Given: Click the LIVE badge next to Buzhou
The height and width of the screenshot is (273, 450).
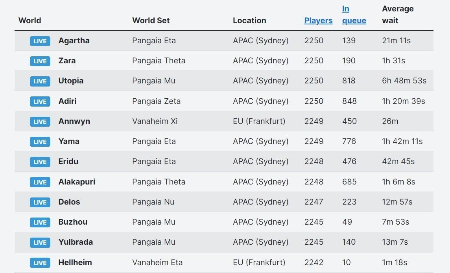Looking at the screenshot, I should coord(40,222).
